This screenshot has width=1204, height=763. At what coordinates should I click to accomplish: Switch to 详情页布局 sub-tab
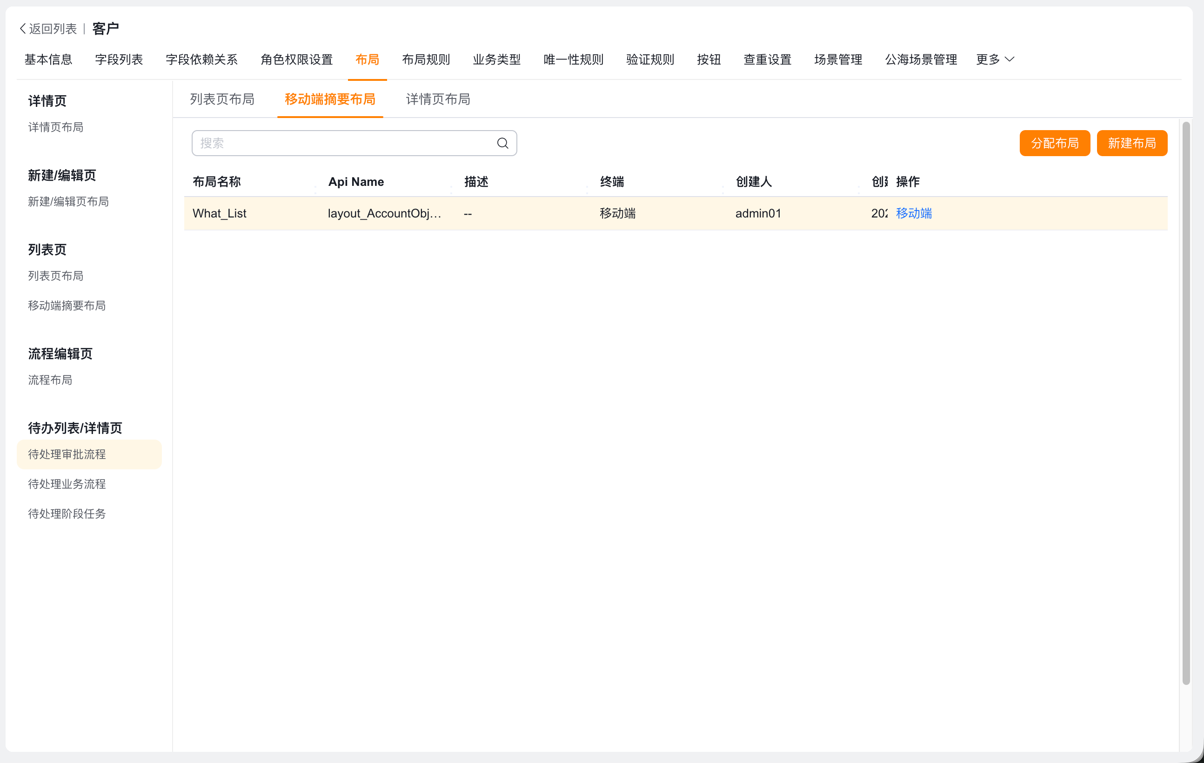438,99
